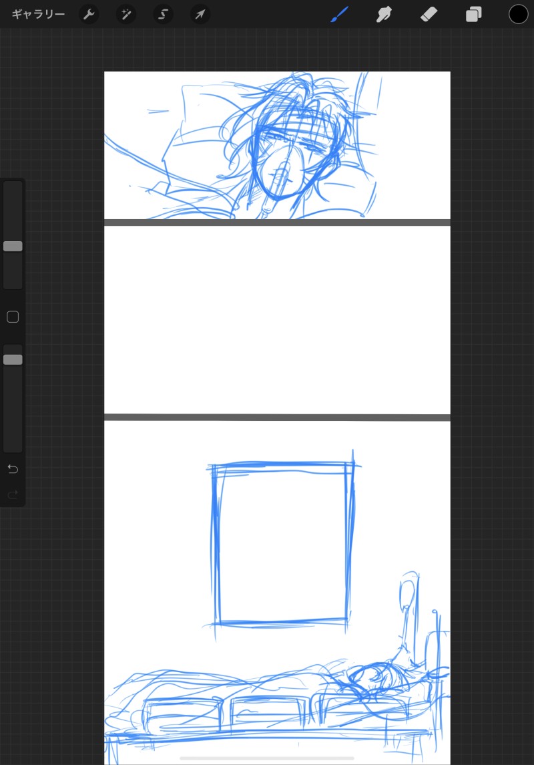This screenshot has width=534, height=765.
Task: Open the ギャラリー gallery
Action: pyautogui.click(x=38, y=14)
